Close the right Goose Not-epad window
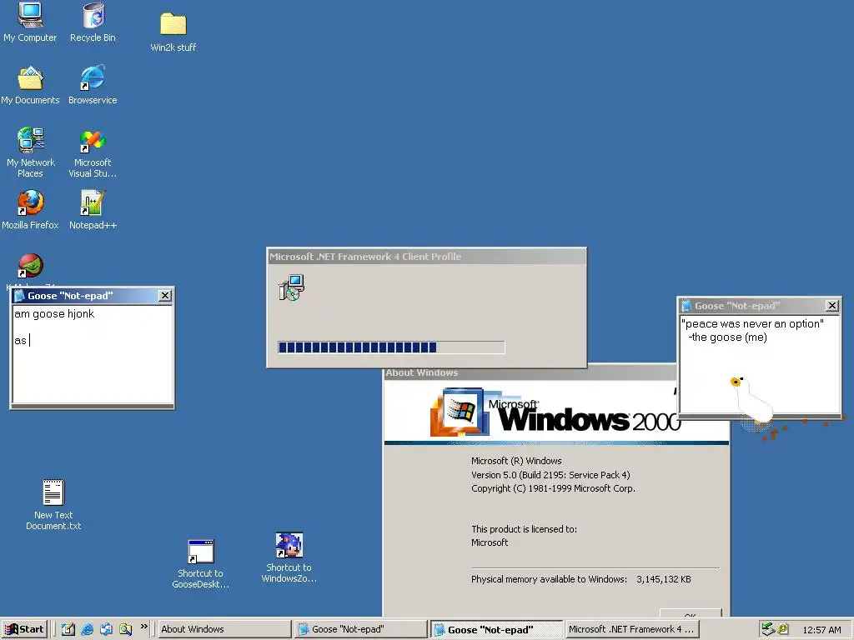This screenshot has width=854, height=640. coord(832,306)
